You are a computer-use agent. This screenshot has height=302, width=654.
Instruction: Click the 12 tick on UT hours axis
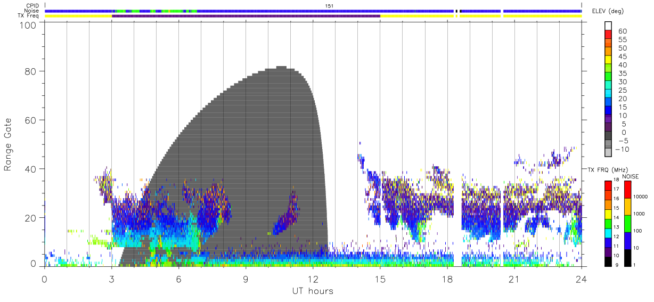coord(313,280)
